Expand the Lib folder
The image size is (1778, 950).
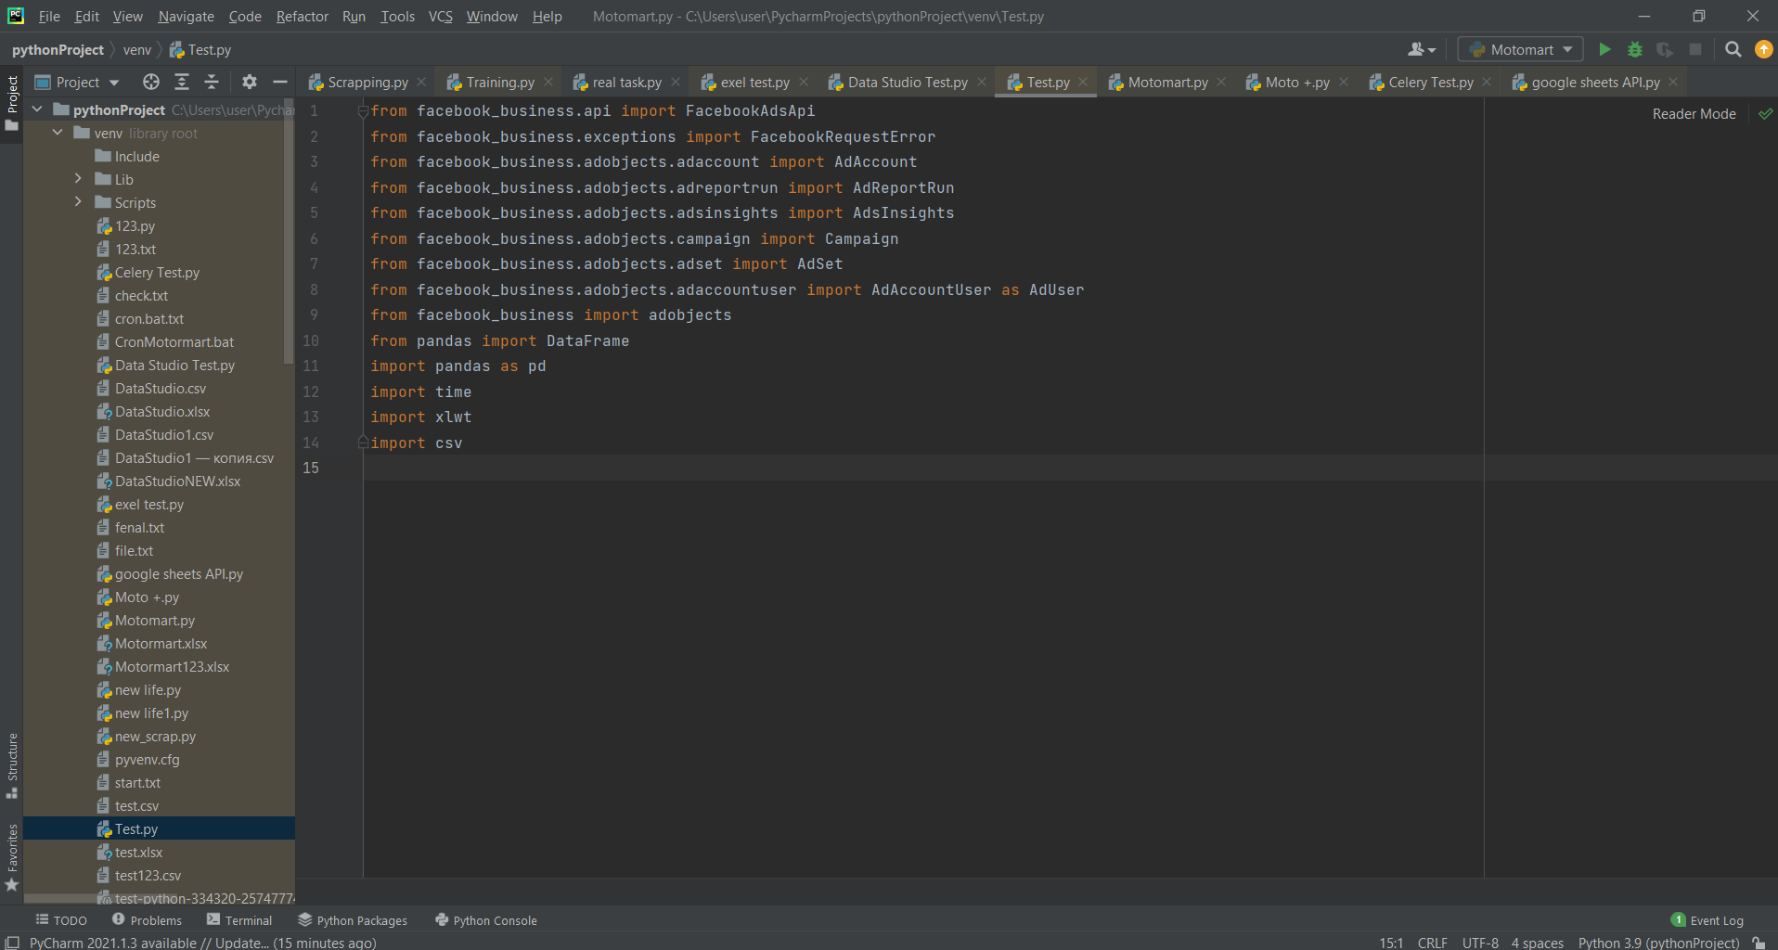(x=78, y=179)
